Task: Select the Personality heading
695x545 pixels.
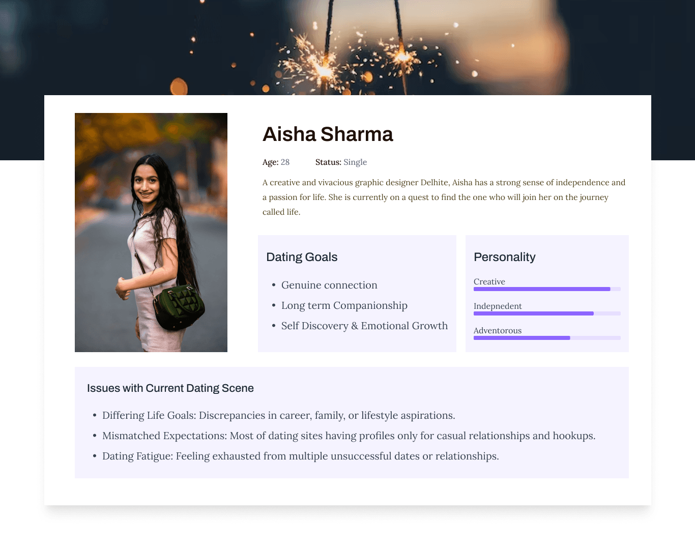Action: tap(504, 257)
